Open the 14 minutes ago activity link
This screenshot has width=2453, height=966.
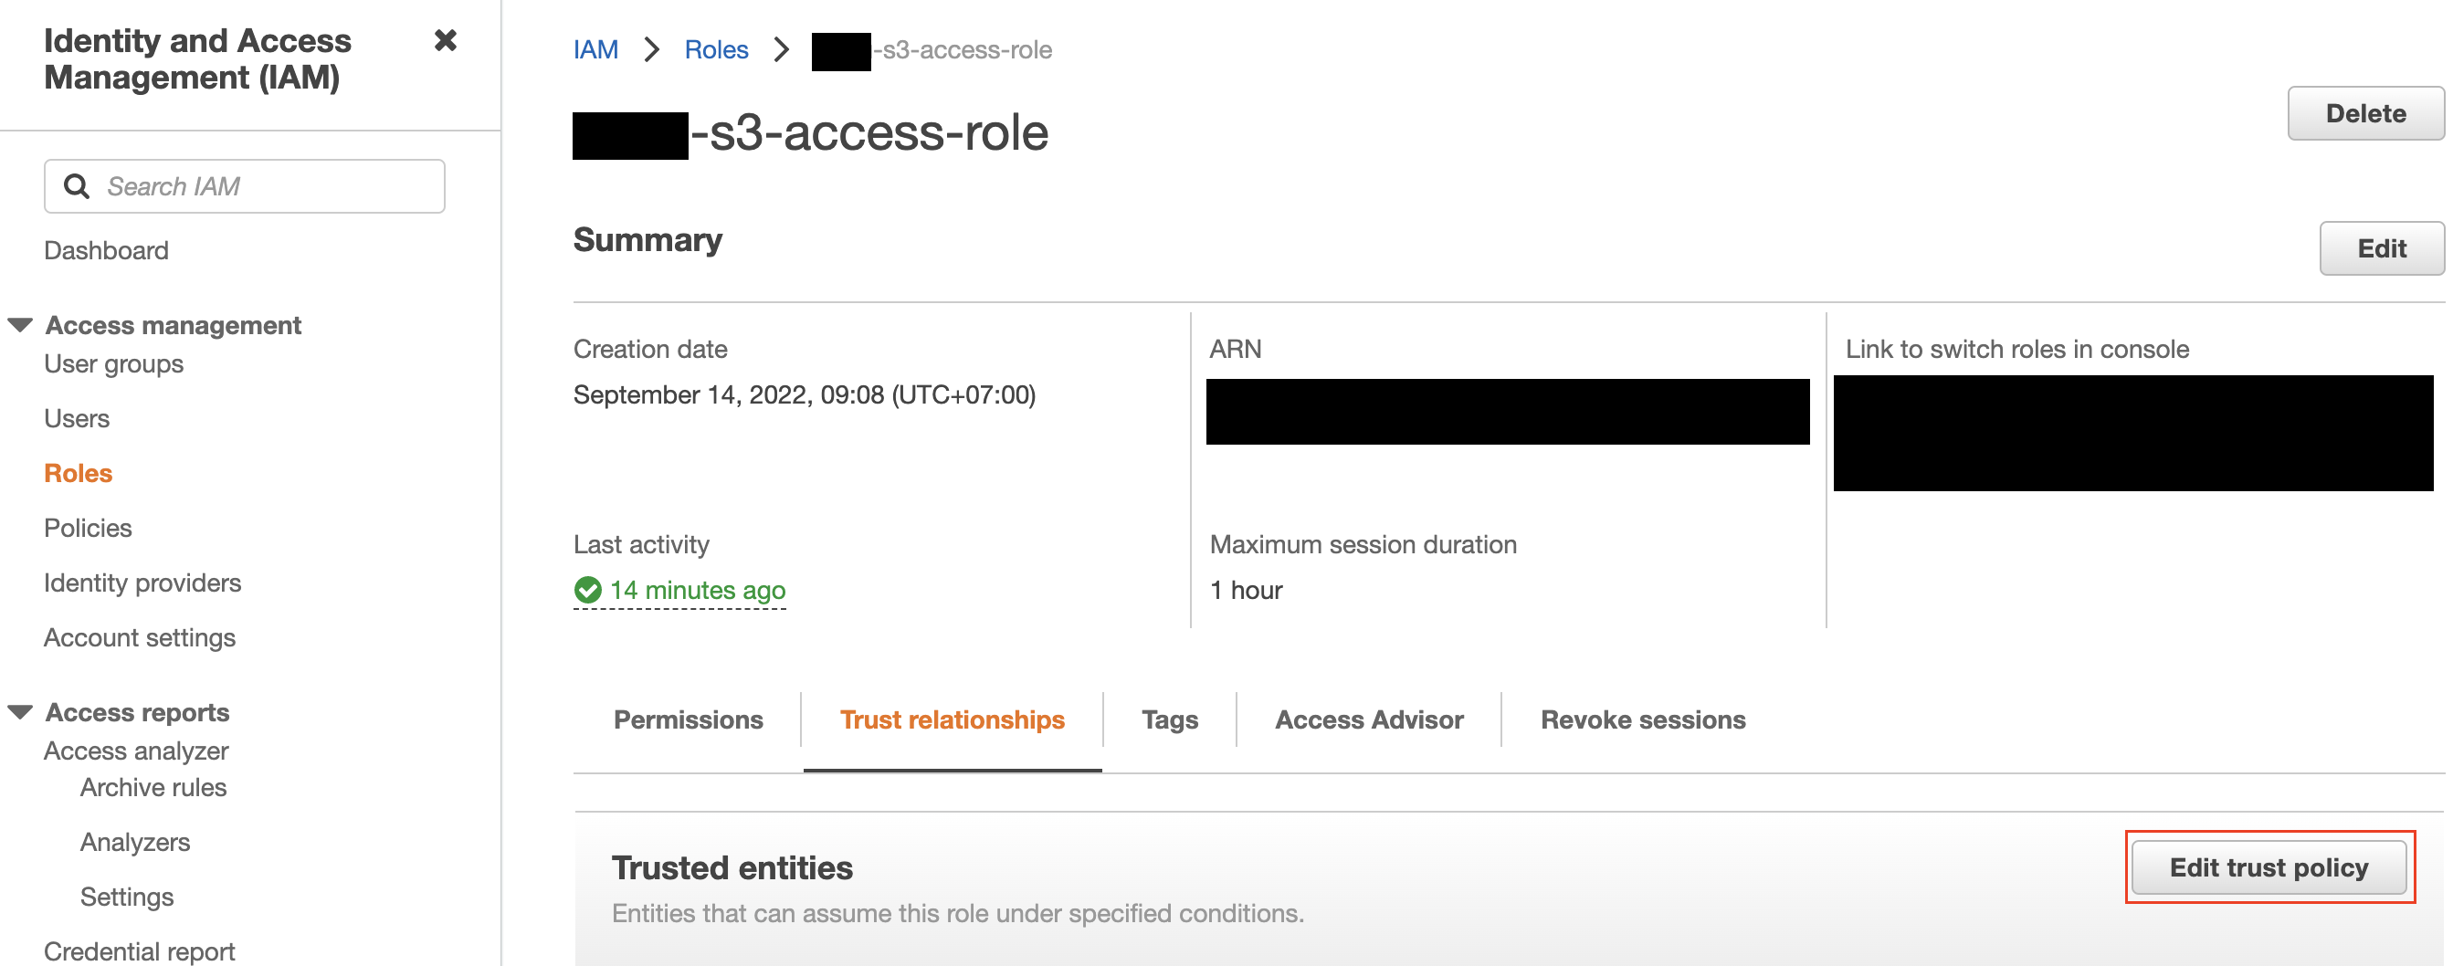(x=697, y=590)
